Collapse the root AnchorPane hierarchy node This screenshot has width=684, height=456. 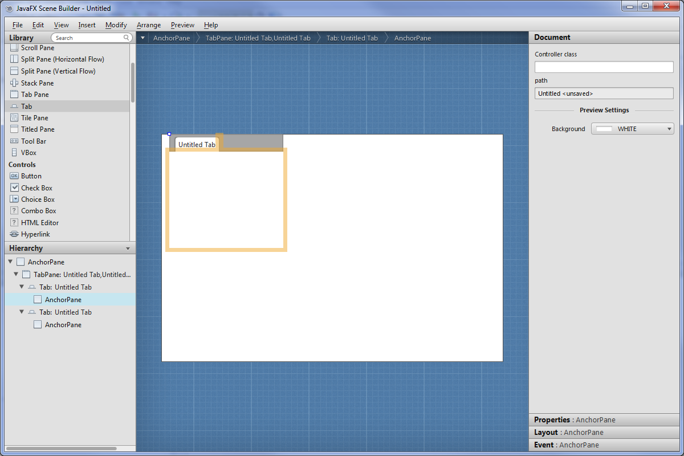coord(10,262)
